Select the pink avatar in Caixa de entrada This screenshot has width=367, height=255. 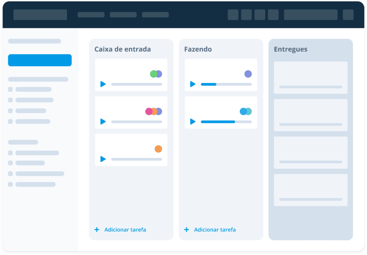point(149,111)
